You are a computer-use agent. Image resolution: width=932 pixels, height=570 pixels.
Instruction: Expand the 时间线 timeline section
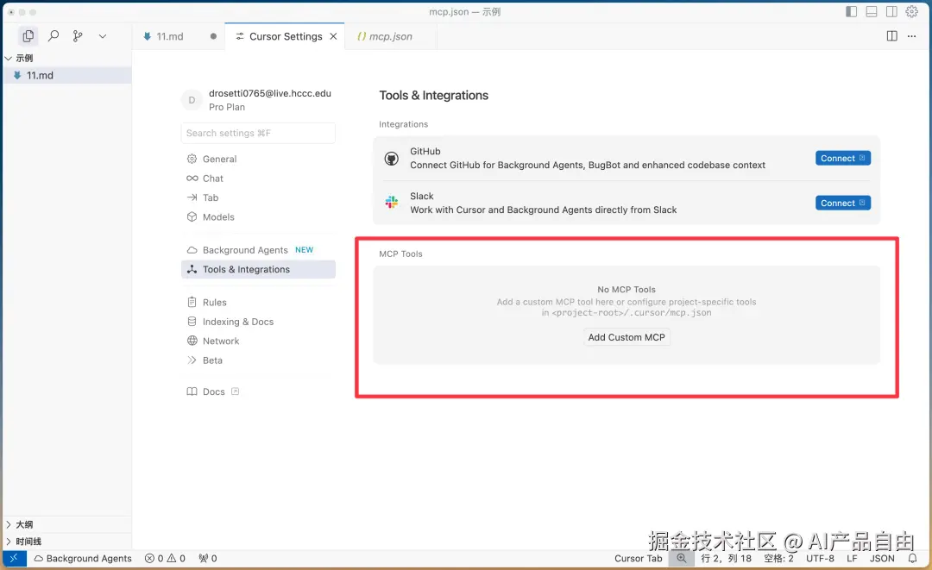click(66, 542)
